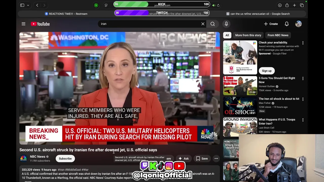The width and height of the screenshot is (324, 182).
Task: Go back to the previous page
Action: pyautogui.click(x=37, y=5)
